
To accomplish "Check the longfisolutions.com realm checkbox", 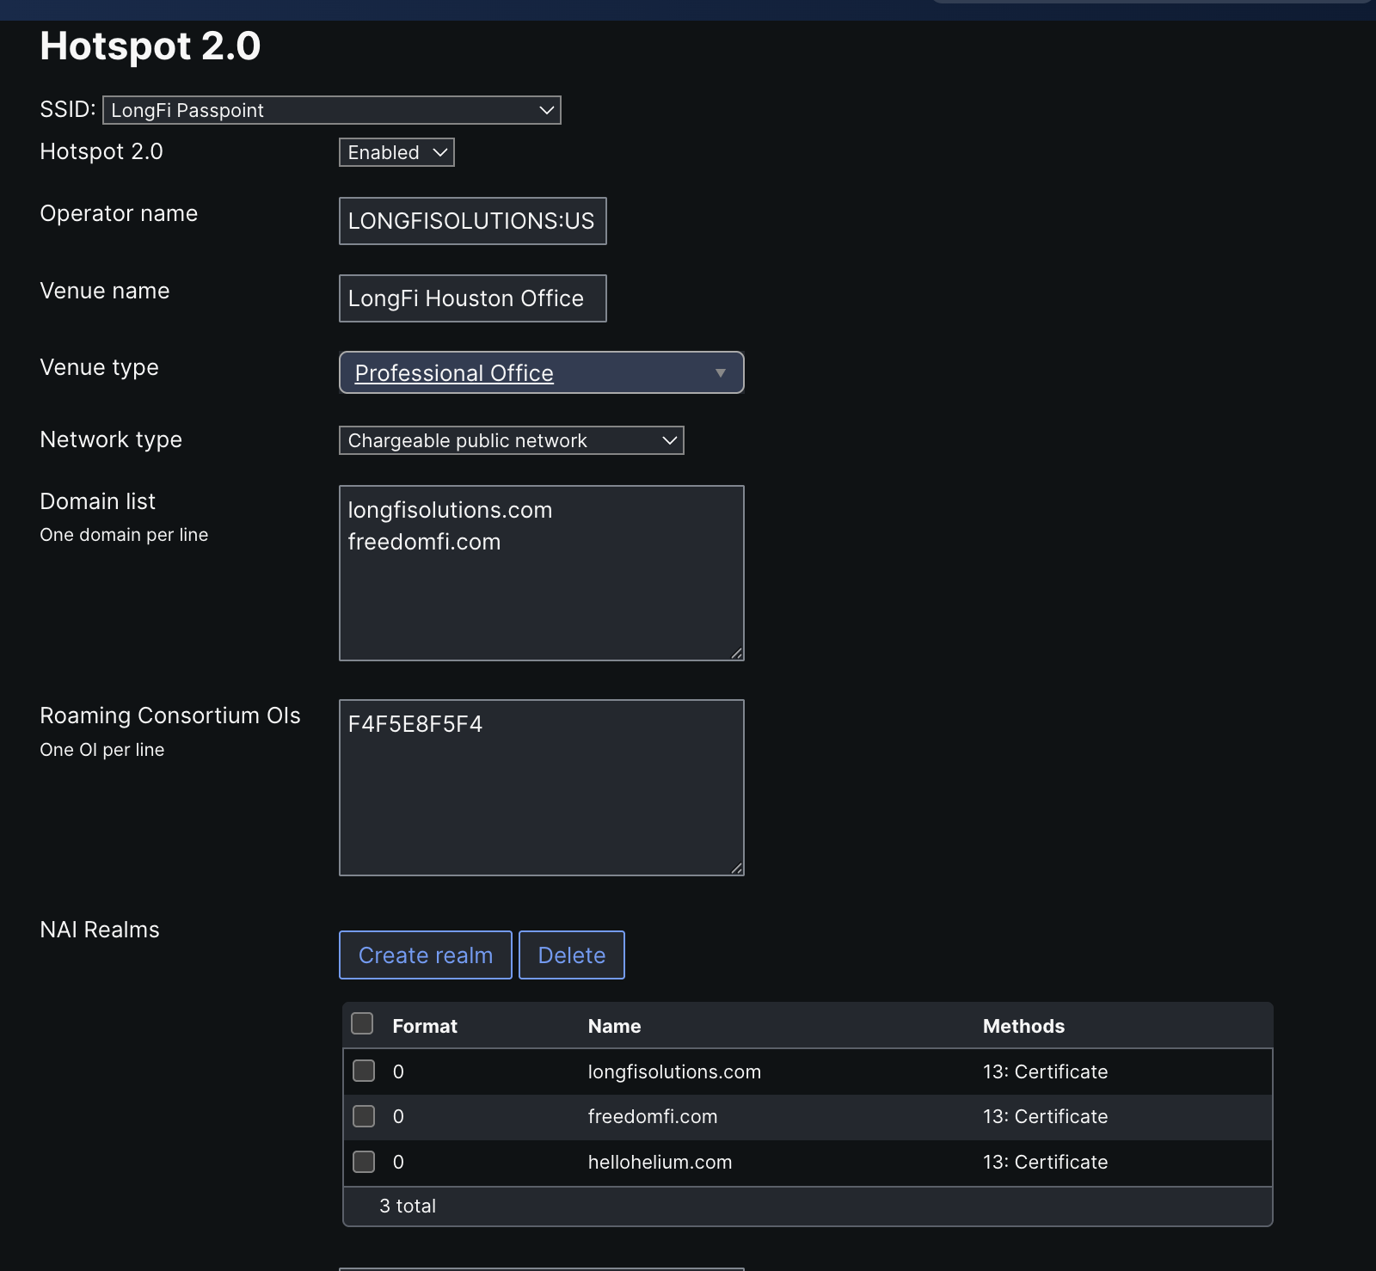I will point(364,1071).
